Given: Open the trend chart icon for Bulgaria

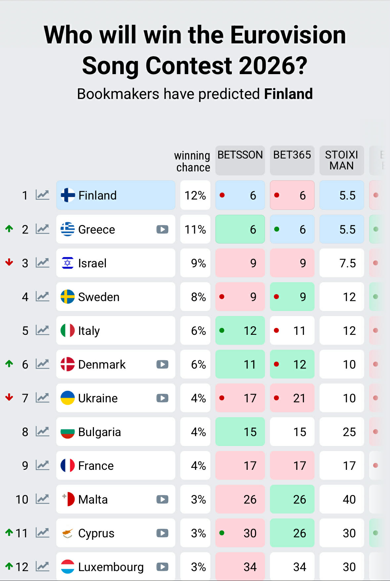Looking at the screenshot, I should [x=42, y=431].
